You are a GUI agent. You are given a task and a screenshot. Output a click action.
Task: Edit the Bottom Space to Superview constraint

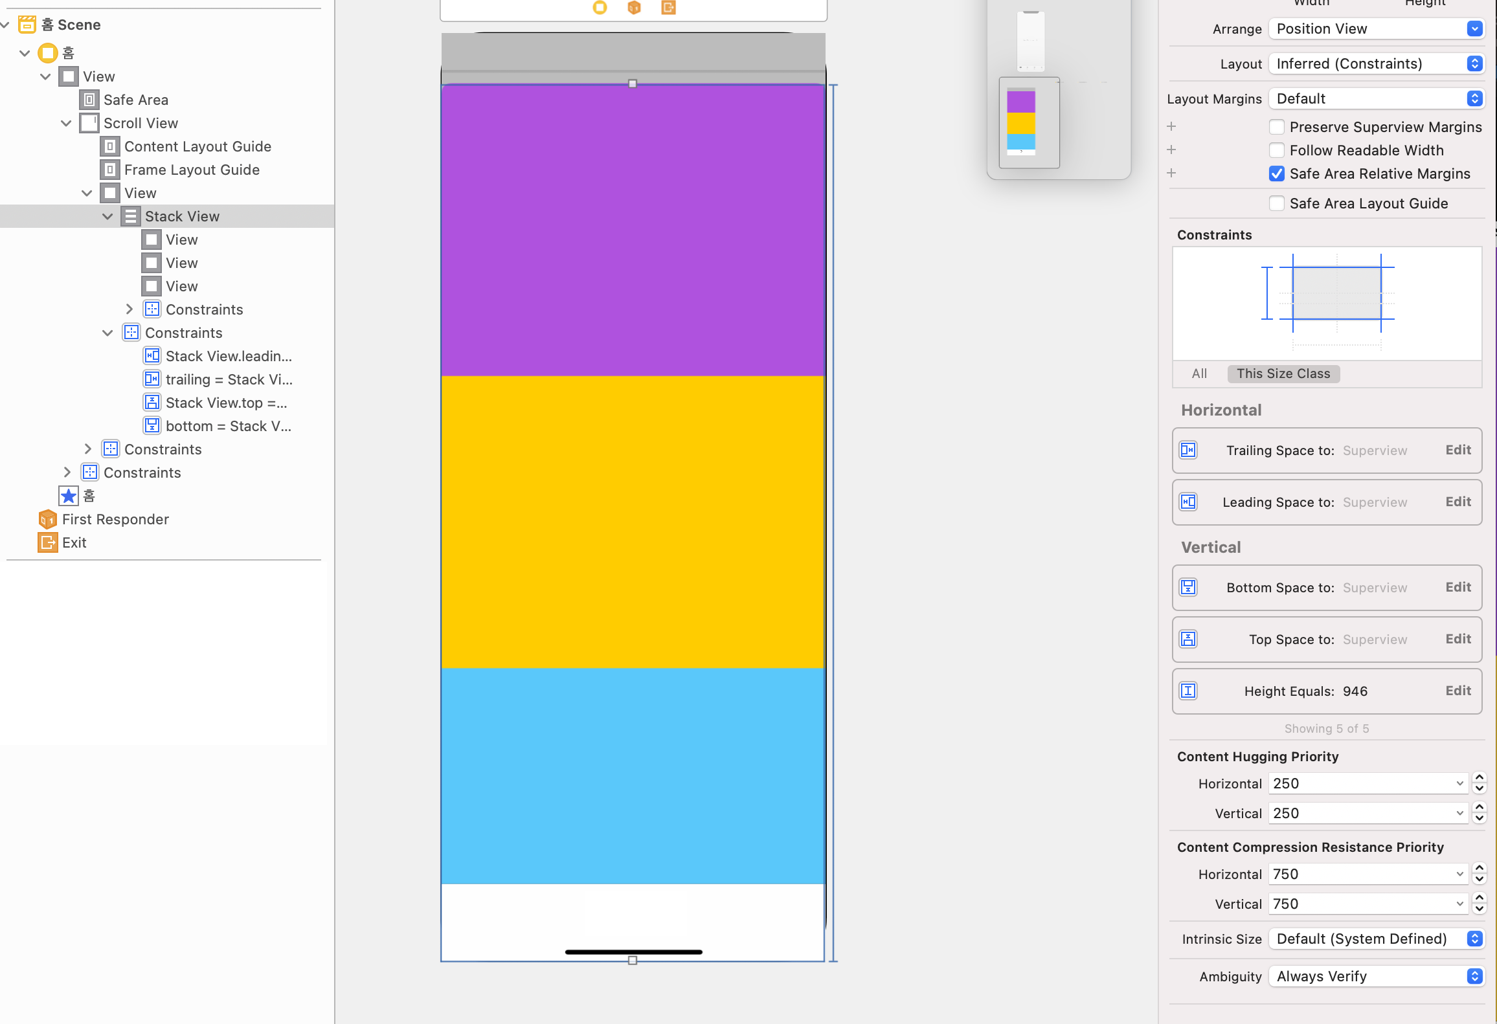click(1458, 587)
